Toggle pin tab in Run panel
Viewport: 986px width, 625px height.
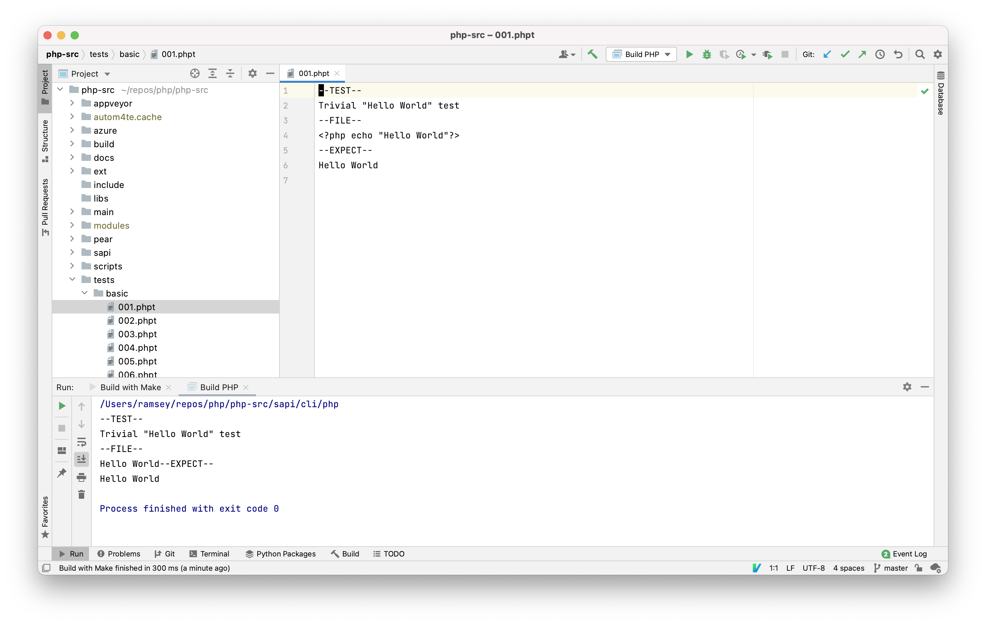pos(62,473)
